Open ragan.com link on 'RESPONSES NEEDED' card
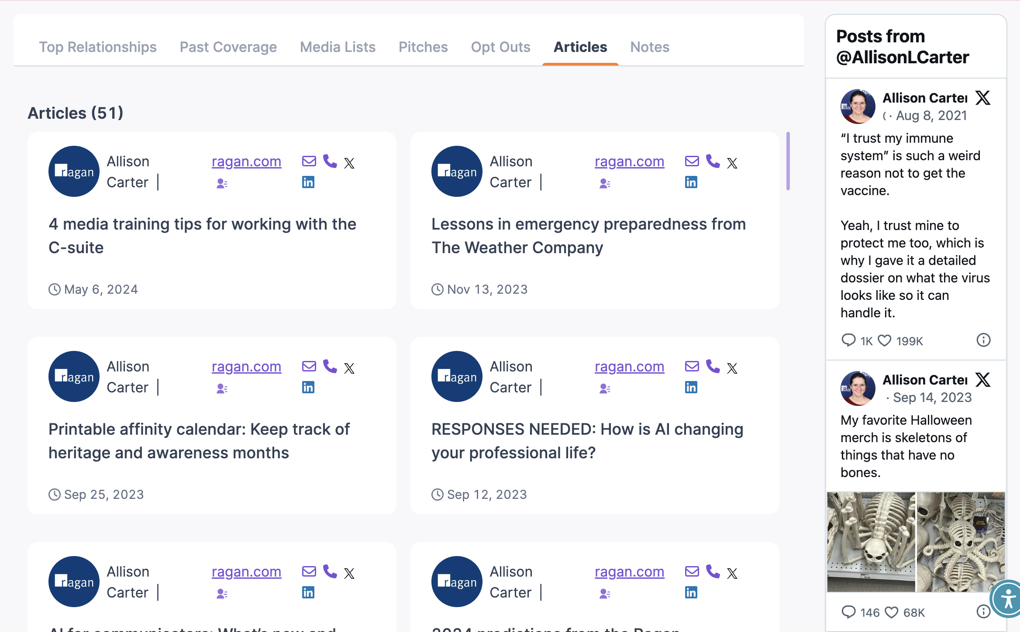Screen dimensions: 1020x632 [x=629, y=367]
